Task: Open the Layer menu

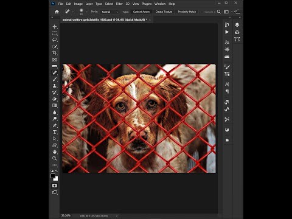Action: 89,4
